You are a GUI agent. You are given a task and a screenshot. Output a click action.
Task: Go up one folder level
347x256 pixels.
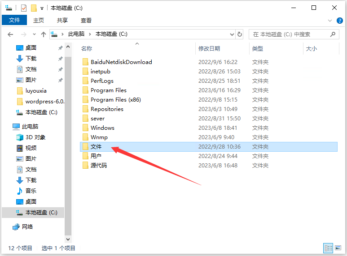click(x=44, y=34)
